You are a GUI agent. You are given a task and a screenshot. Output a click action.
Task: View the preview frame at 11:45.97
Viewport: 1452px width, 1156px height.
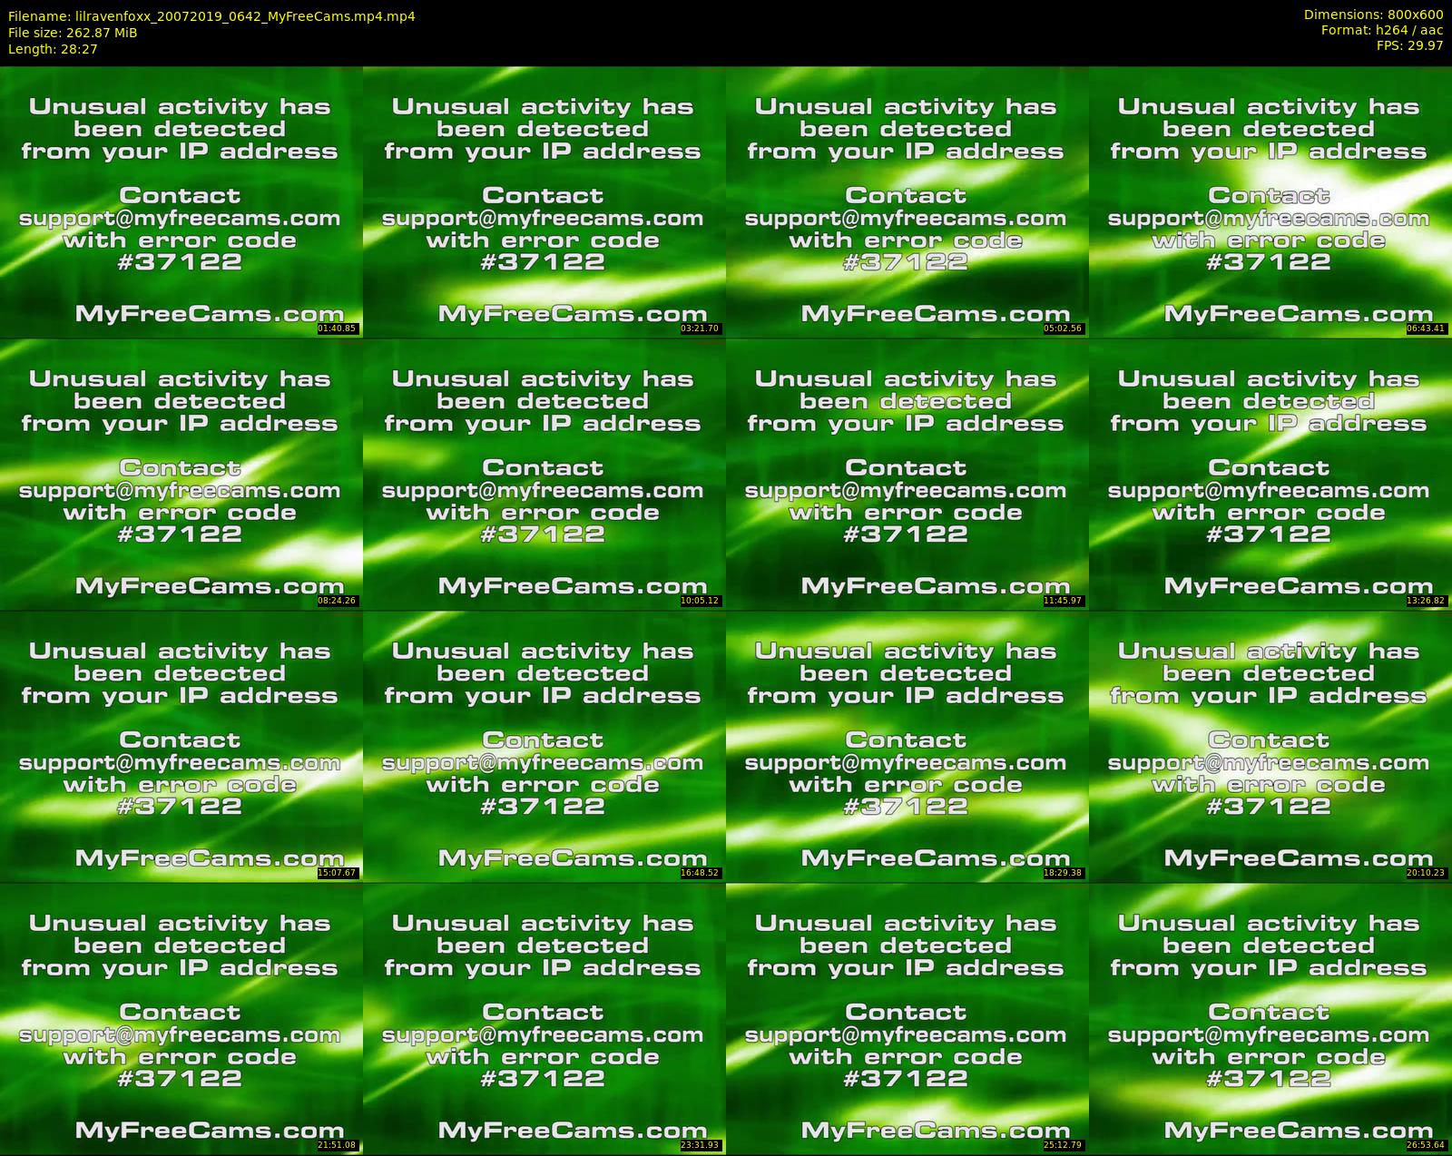907,474
